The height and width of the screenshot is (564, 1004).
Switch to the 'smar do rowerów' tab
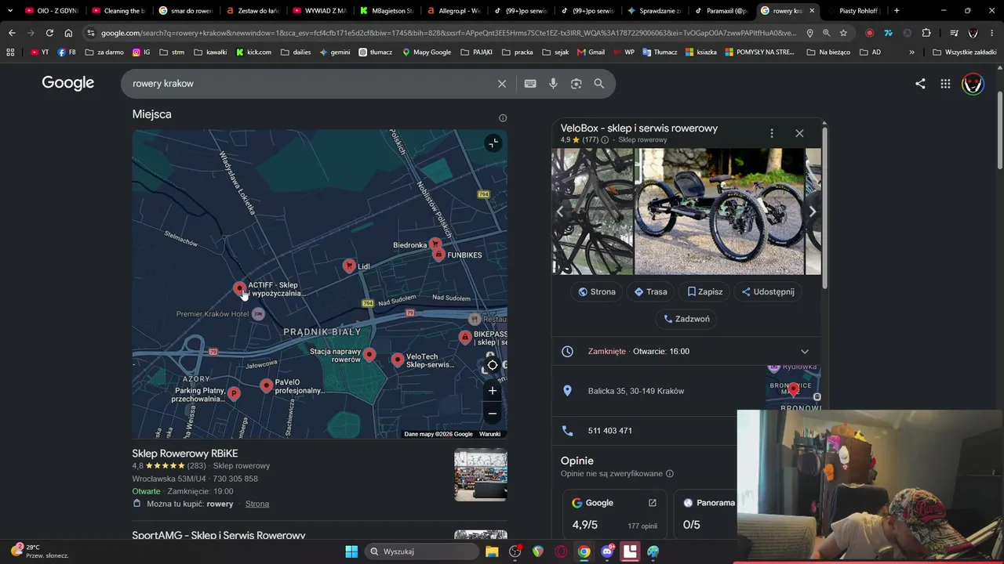(x=186, y=11)
